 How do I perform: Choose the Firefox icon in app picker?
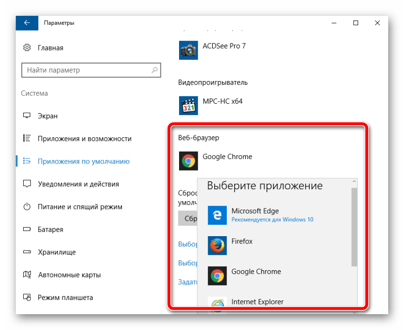[217, 245]
